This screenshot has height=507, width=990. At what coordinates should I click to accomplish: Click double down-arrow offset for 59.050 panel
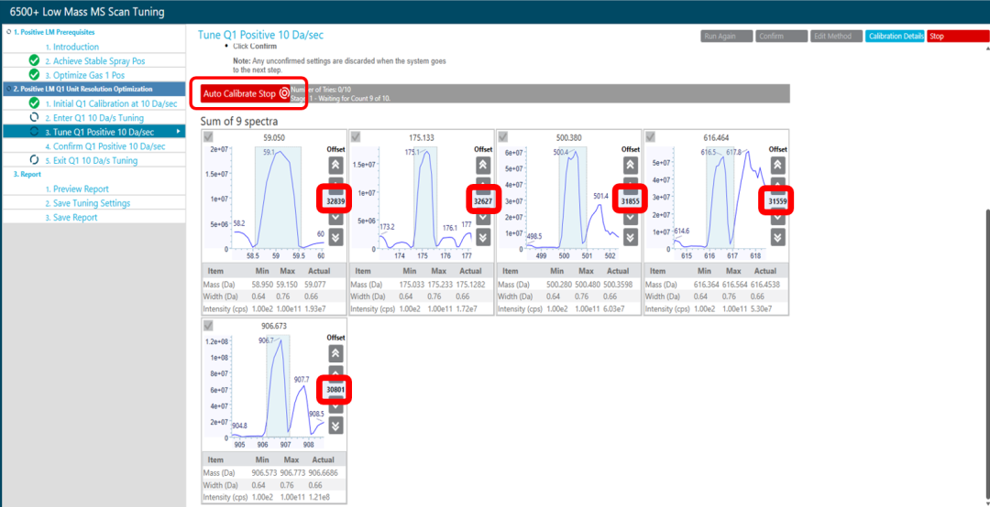[335, 237]
